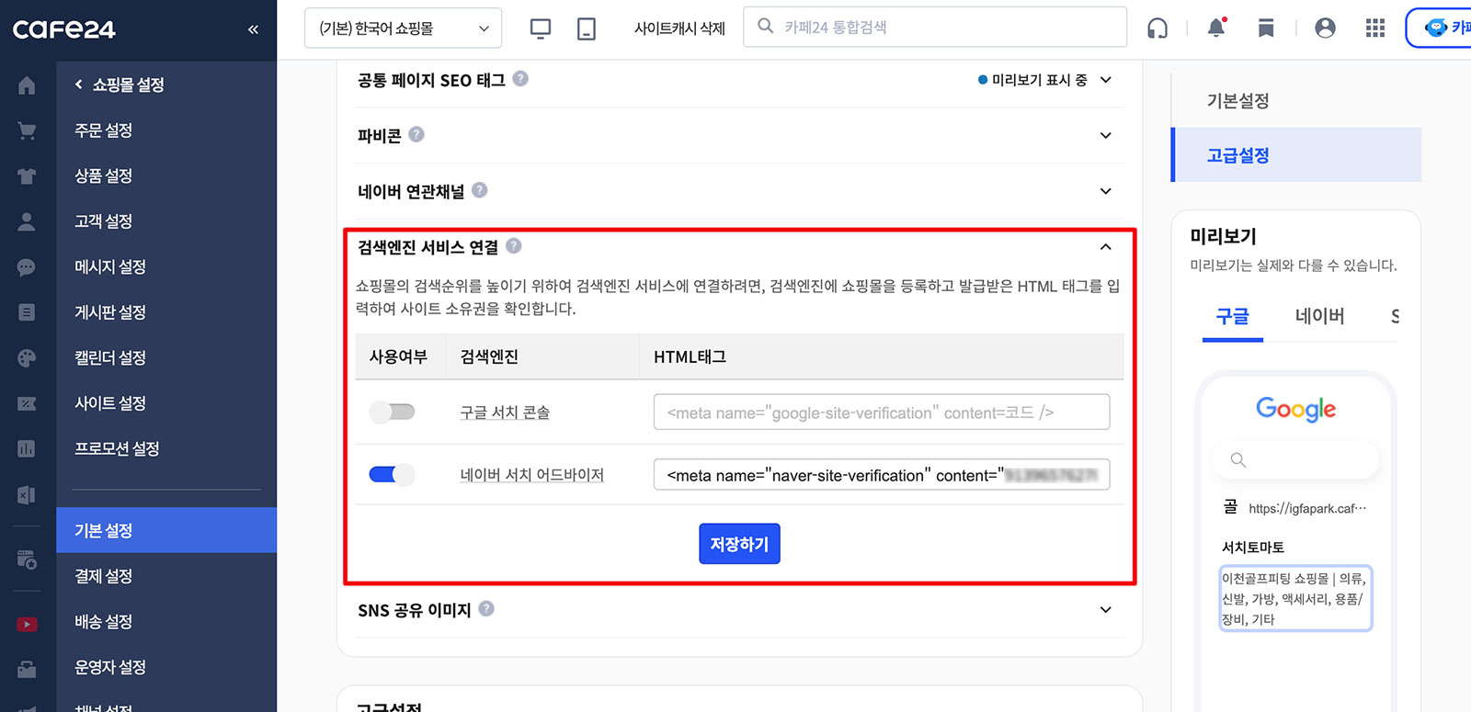Click the 저장하기 button
Screen dimensions: 1471x712
point(739,544)
